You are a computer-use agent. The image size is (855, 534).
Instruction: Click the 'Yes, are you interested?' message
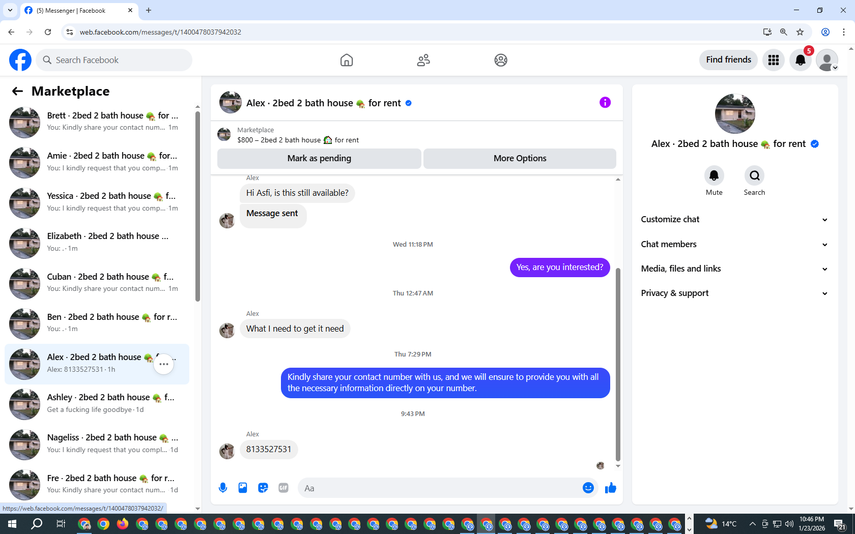(x=560, y=268)
